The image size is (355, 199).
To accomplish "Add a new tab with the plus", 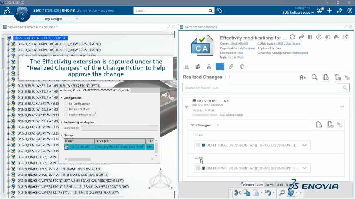I will click(x=77, y=19).
